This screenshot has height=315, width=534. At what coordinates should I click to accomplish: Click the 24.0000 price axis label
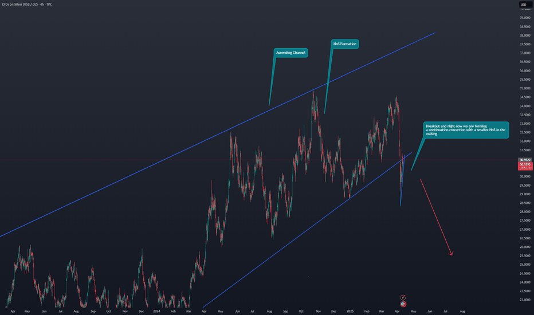(x=525, y=282)
